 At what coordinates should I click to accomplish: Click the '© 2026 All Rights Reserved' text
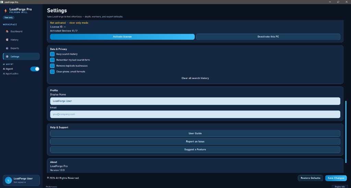click(x=63, y=178)
